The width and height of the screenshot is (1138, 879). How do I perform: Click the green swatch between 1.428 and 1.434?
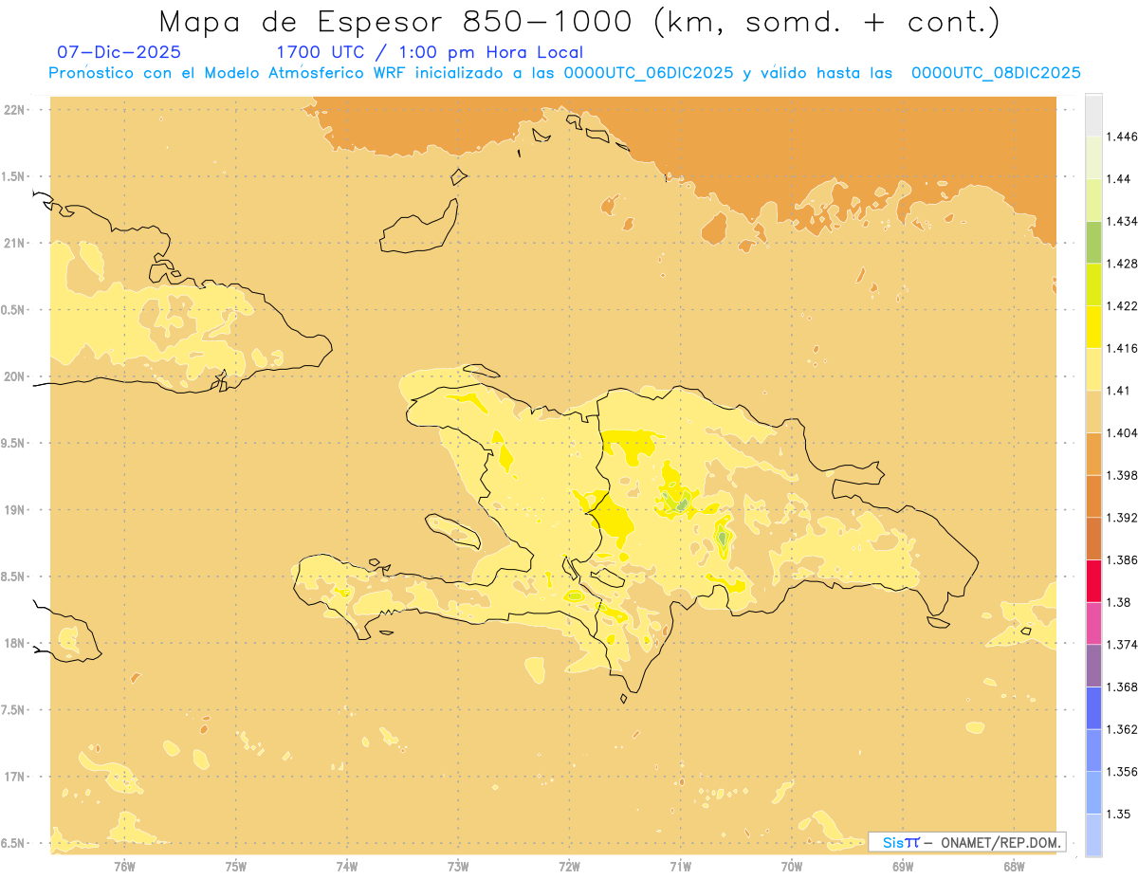(1093, 242)
